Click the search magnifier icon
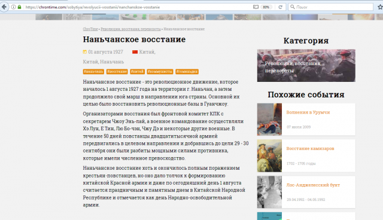This screenshot has height=220, width=383. (x=292, y=7)
